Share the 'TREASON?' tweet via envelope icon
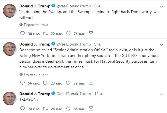Screen dimensions: 167x113 point(91,108)
